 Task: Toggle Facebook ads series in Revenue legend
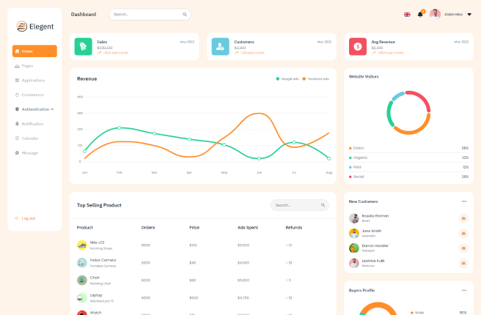(315, 78)
